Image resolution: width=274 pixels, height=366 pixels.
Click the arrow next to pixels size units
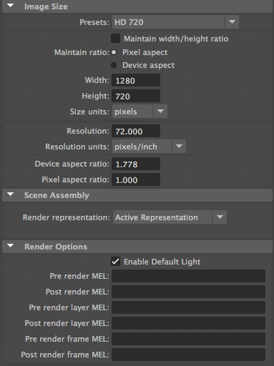point(160,112)
